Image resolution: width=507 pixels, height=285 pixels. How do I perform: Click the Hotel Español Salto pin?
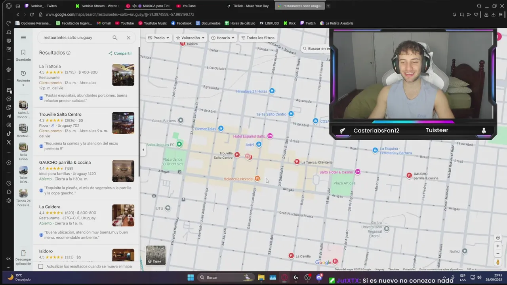coord(270,136)
